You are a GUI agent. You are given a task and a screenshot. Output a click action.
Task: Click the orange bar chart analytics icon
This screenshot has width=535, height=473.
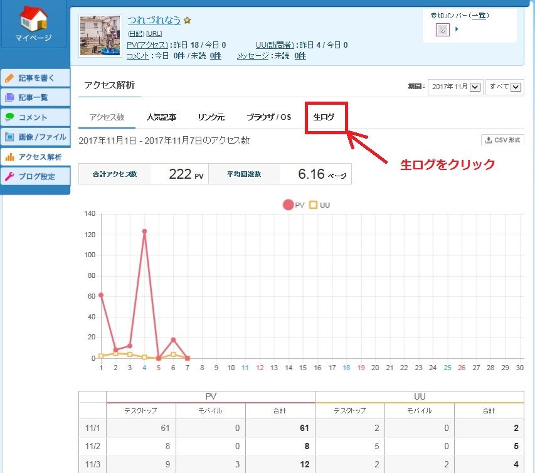pyautogui.click(x=9, y=157)
